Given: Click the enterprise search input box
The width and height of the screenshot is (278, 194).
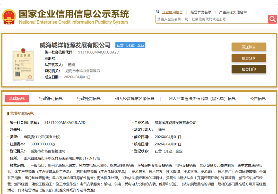Looking at the screenshot, I should (211, 19).
